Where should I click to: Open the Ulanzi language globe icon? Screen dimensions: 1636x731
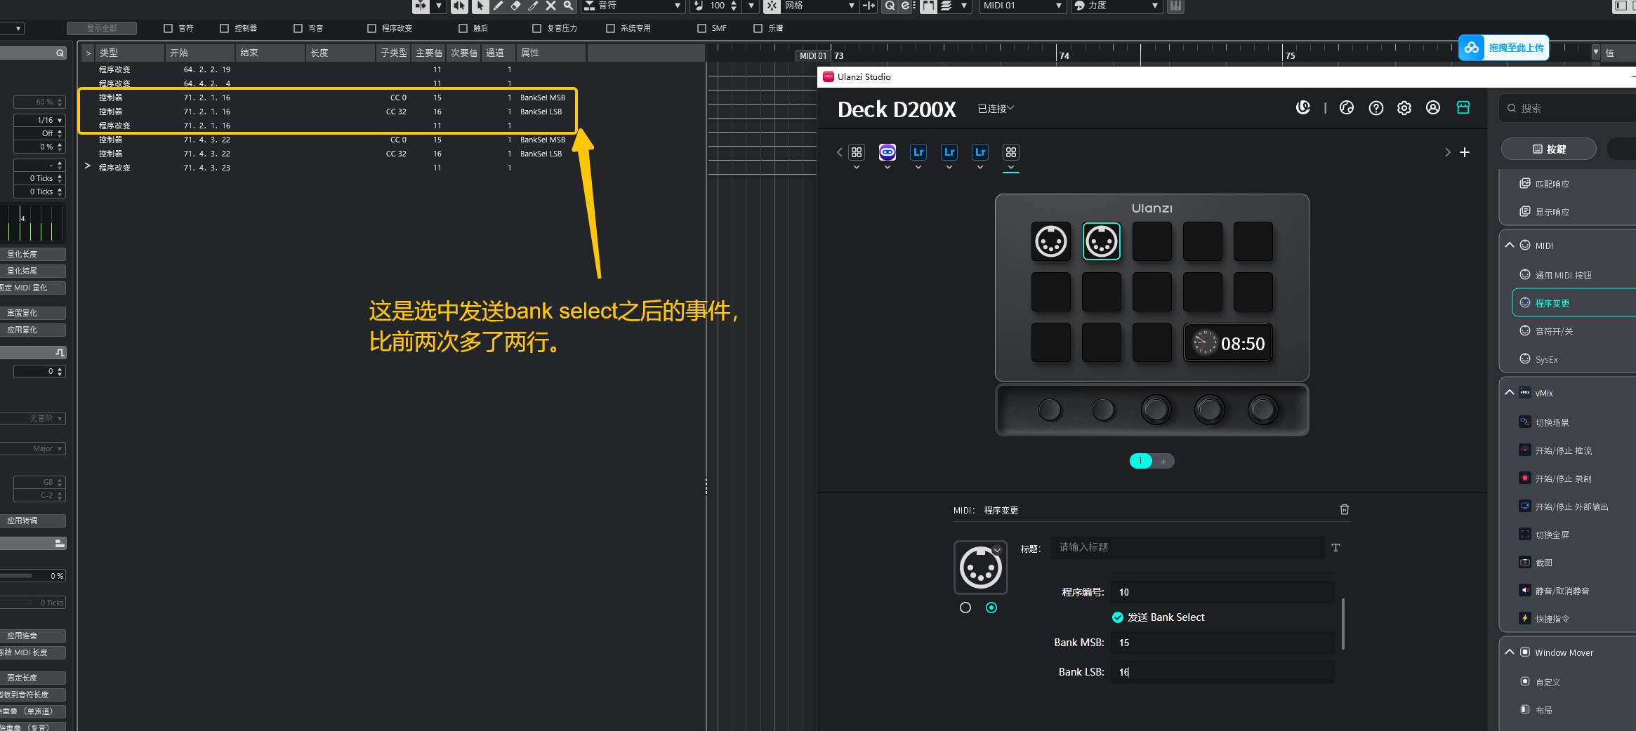pyautogui.click(x=1347, y=108)
